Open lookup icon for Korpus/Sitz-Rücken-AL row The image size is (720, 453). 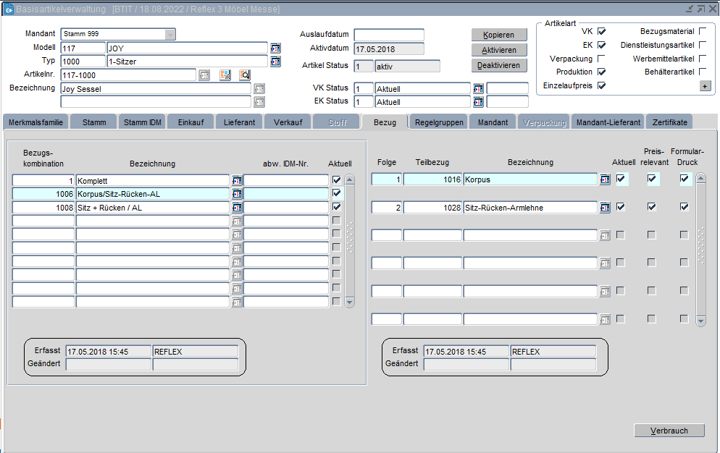click(x=237, y=194)
